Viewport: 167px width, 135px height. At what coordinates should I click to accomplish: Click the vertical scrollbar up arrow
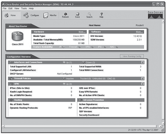[x=163, y=21]
